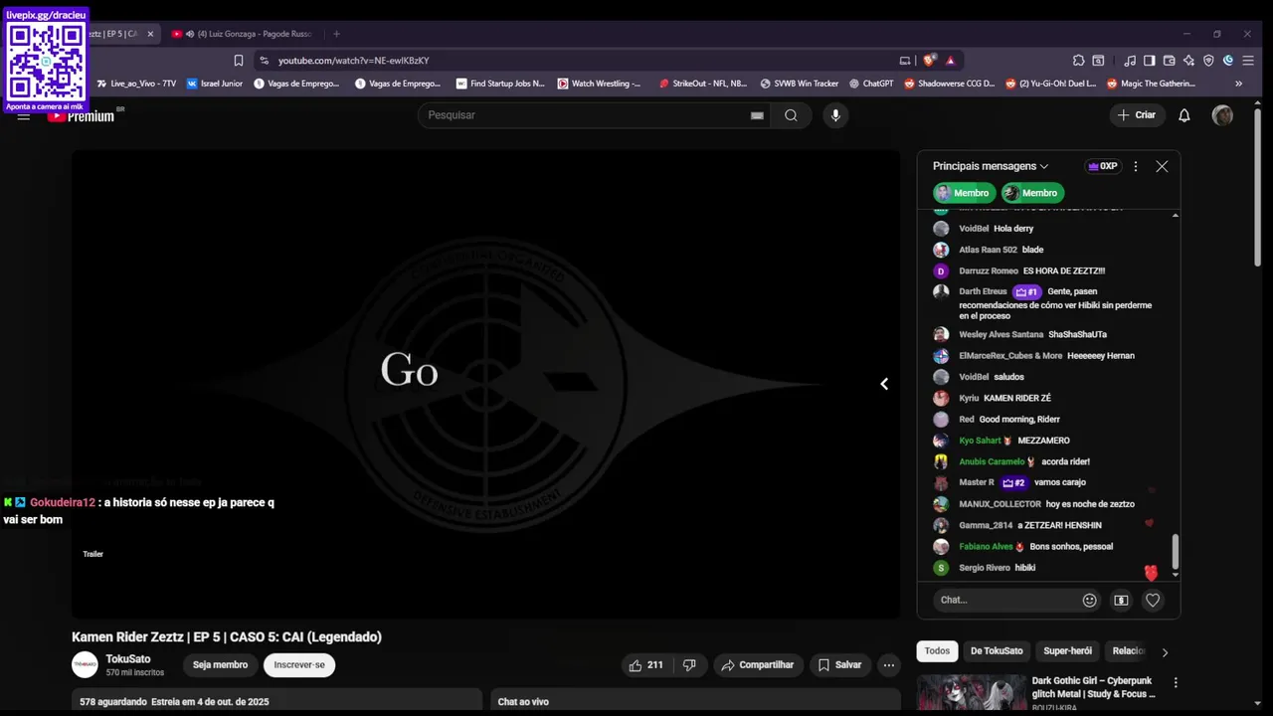Dislike the video with thumbs down
Image resolution: width=1273 pixels, height=716 pixels.
click(x=689, y=665)
